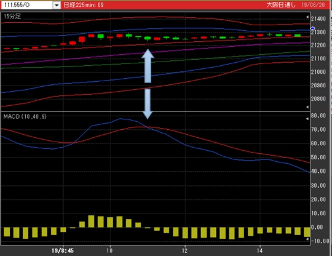The height and width of the screenshot is (256, 332).
Task: Click the bottom triangle marker in the price chart
Action: pyautogui.click(x=307, y=107)
